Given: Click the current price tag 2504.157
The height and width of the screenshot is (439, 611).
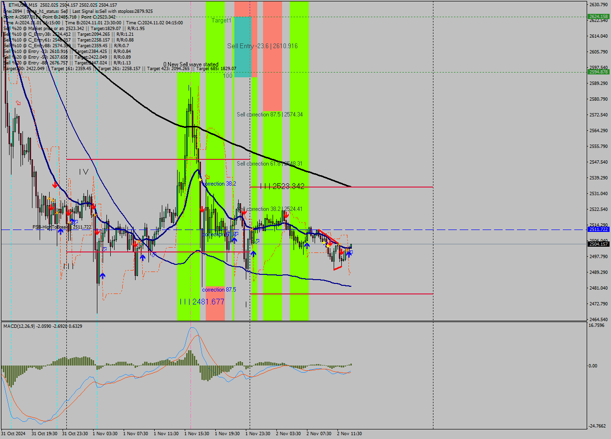Looking at the screenshot, I should (x=599, y=244).
